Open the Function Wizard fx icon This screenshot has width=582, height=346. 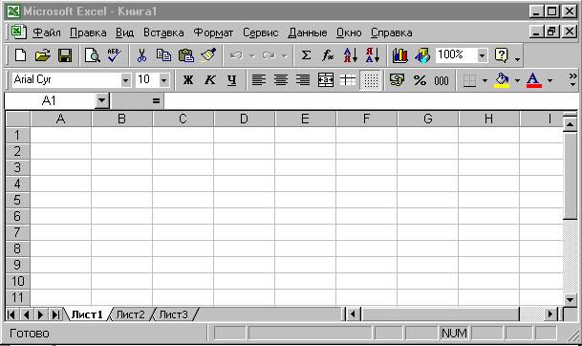(328, 55)
